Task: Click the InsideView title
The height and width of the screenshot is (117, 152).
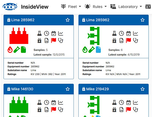Action: (x=35, y=7)
